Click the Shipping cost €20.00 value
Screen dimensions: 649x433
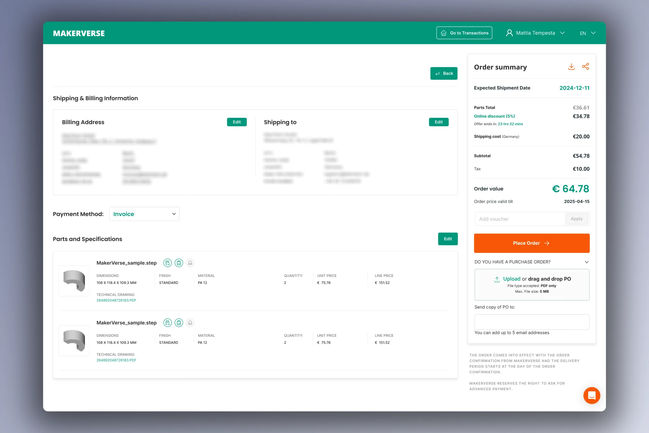pos(581,136)
